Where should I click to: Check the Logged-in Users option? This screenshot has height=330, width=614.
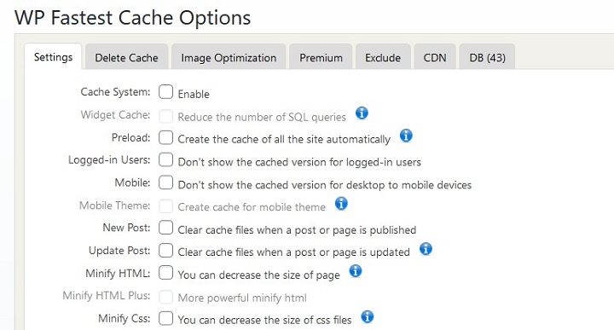(165, 159)
